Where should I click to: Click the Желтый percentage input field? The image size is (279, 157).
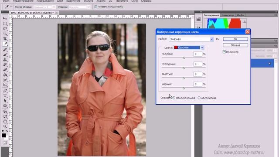coord(197,74)
